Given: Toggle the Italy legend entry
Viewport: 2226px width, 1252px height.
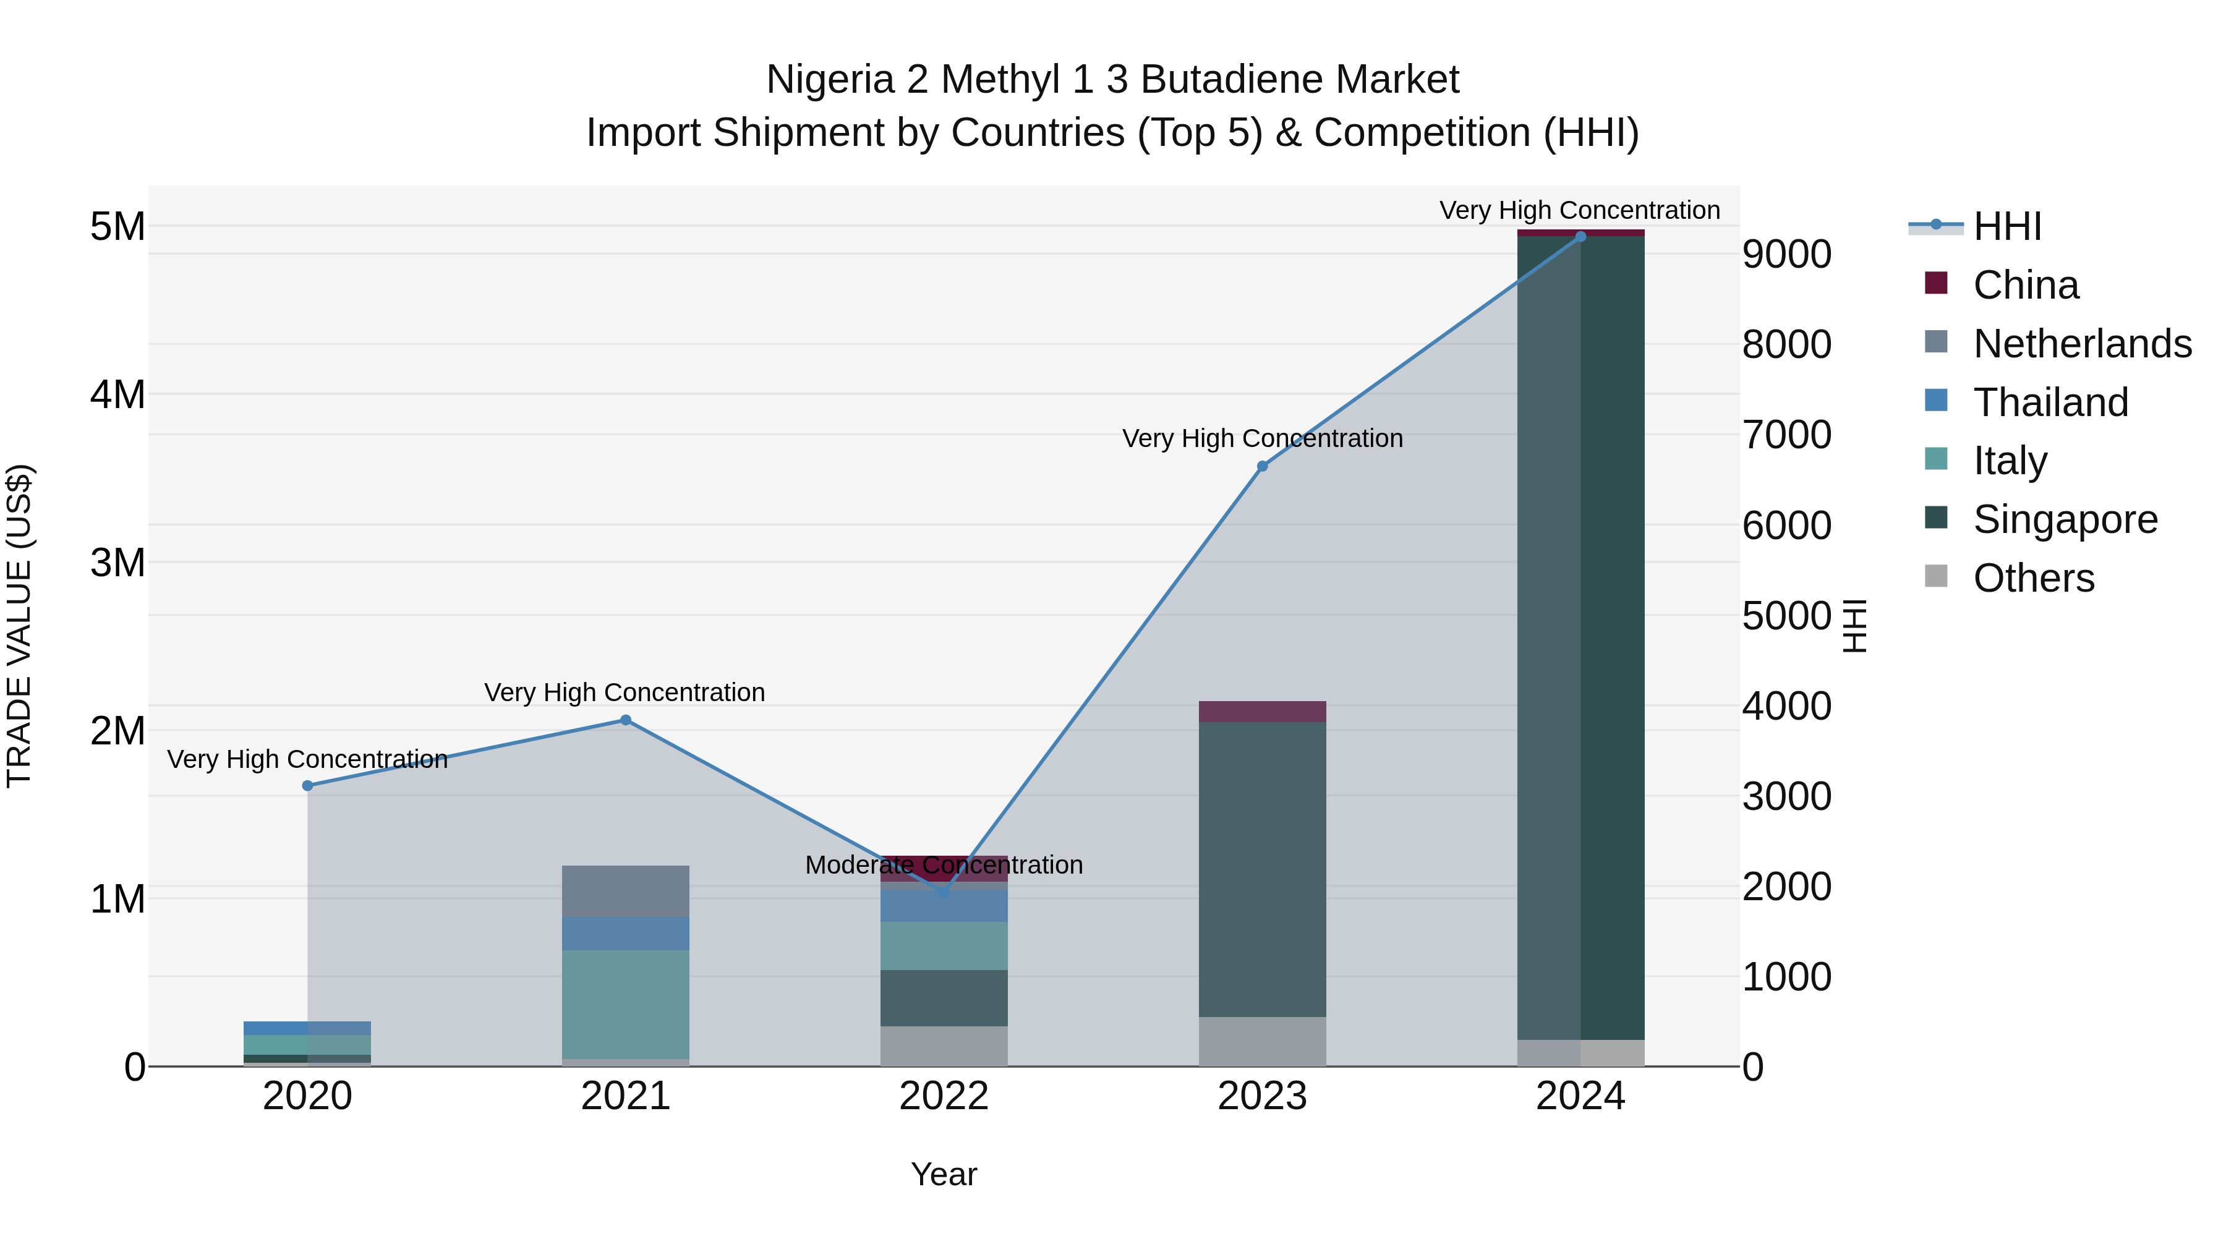Looking at the screenshot, I should click(x=1985, y=459).
